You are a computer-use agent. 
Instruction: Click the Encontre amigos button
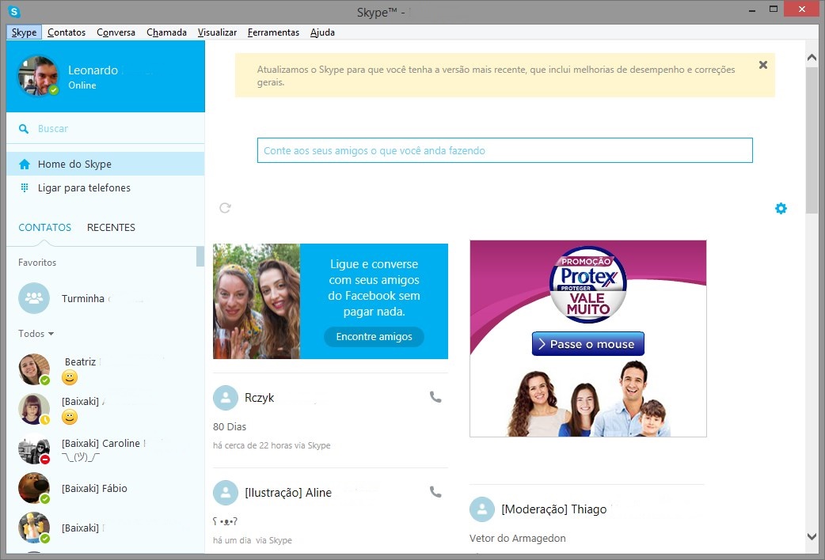(x=374, y=336)
